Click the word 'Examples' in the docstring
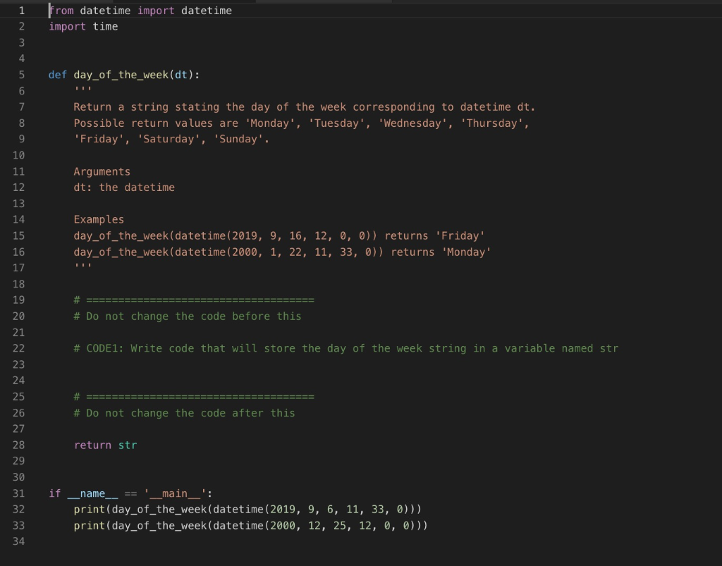 (99, 220)
